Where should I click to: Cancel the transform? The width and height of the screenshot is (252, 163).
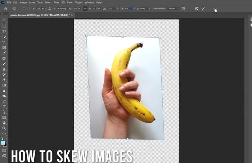(197, 8)
